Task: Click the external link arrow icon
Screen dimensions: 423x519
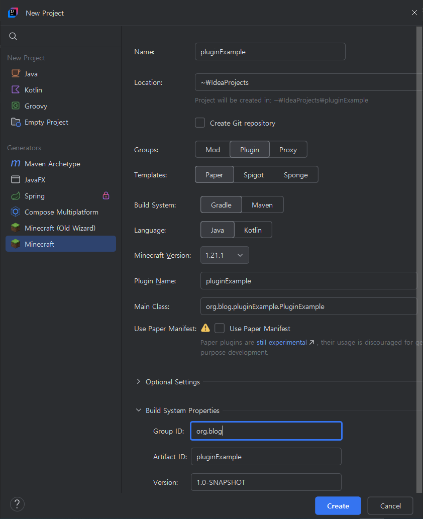Action: (312, 342)
